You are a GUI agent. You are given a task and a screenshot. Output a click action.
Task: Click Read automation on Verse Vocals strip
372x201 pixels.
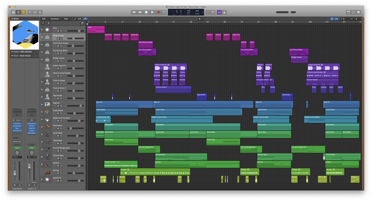(17, 148)
